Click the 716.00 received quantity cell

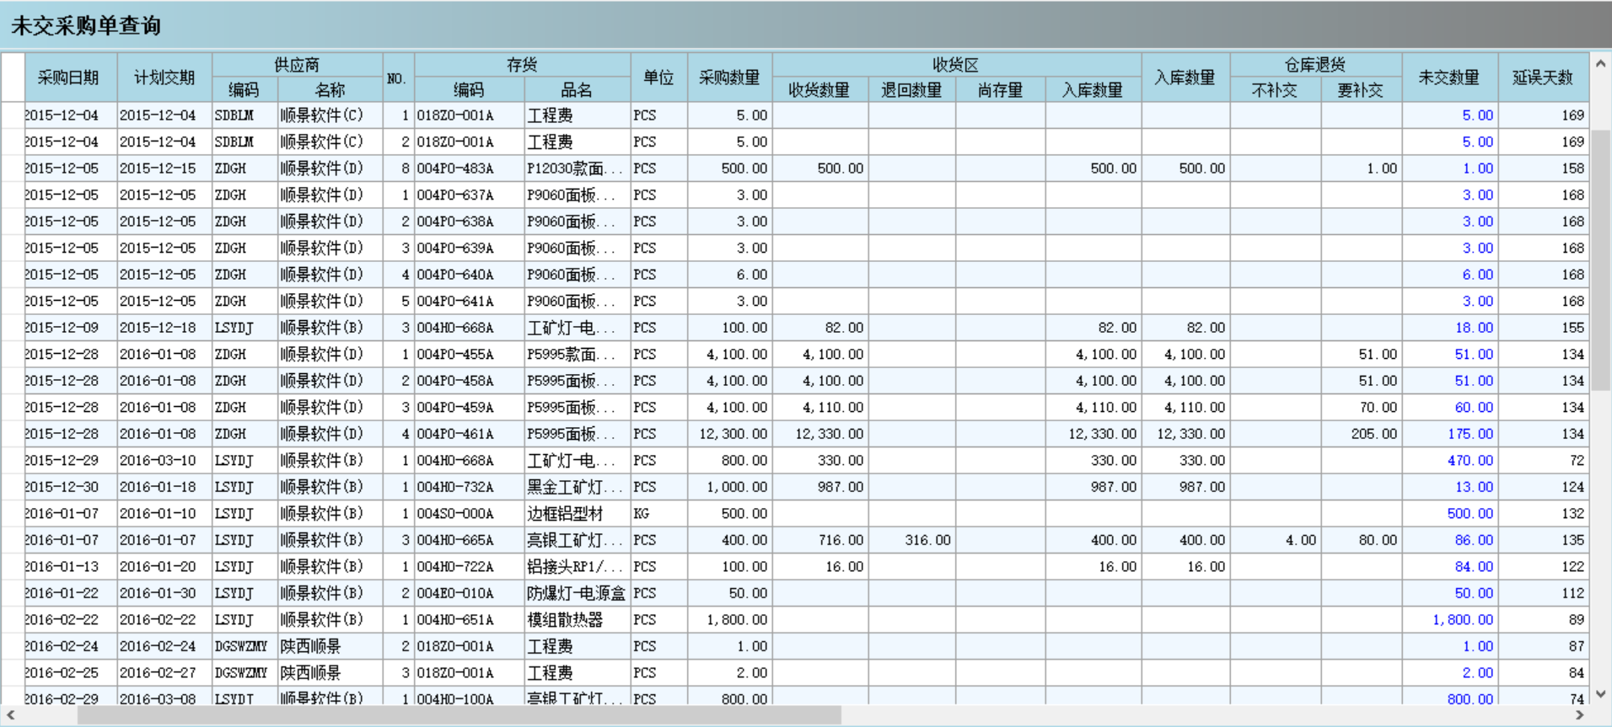click(x=819, y=540)
